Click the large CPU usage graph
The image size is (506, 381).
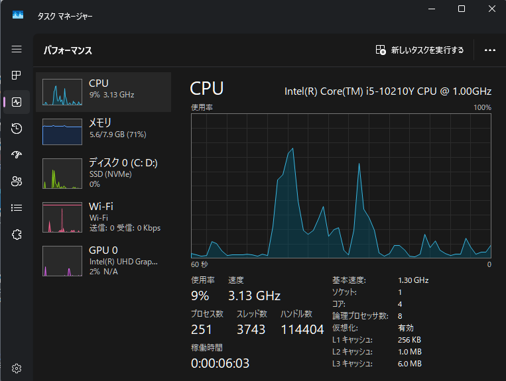tap(341, 186)
